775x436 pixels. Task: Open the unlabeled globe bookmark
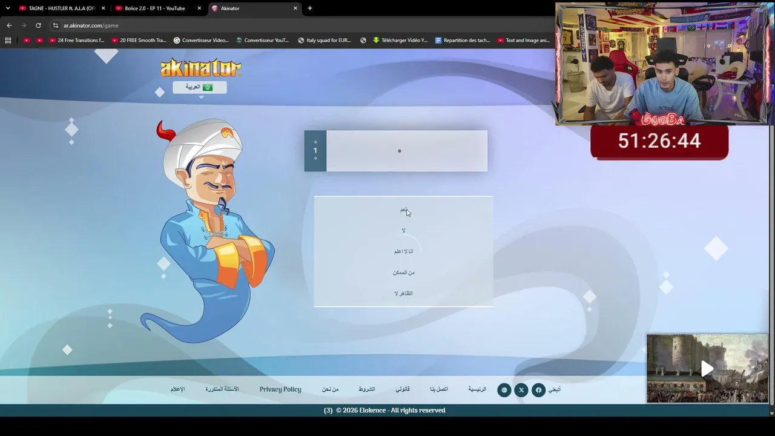pyautogui.click(x=363, y=41)
